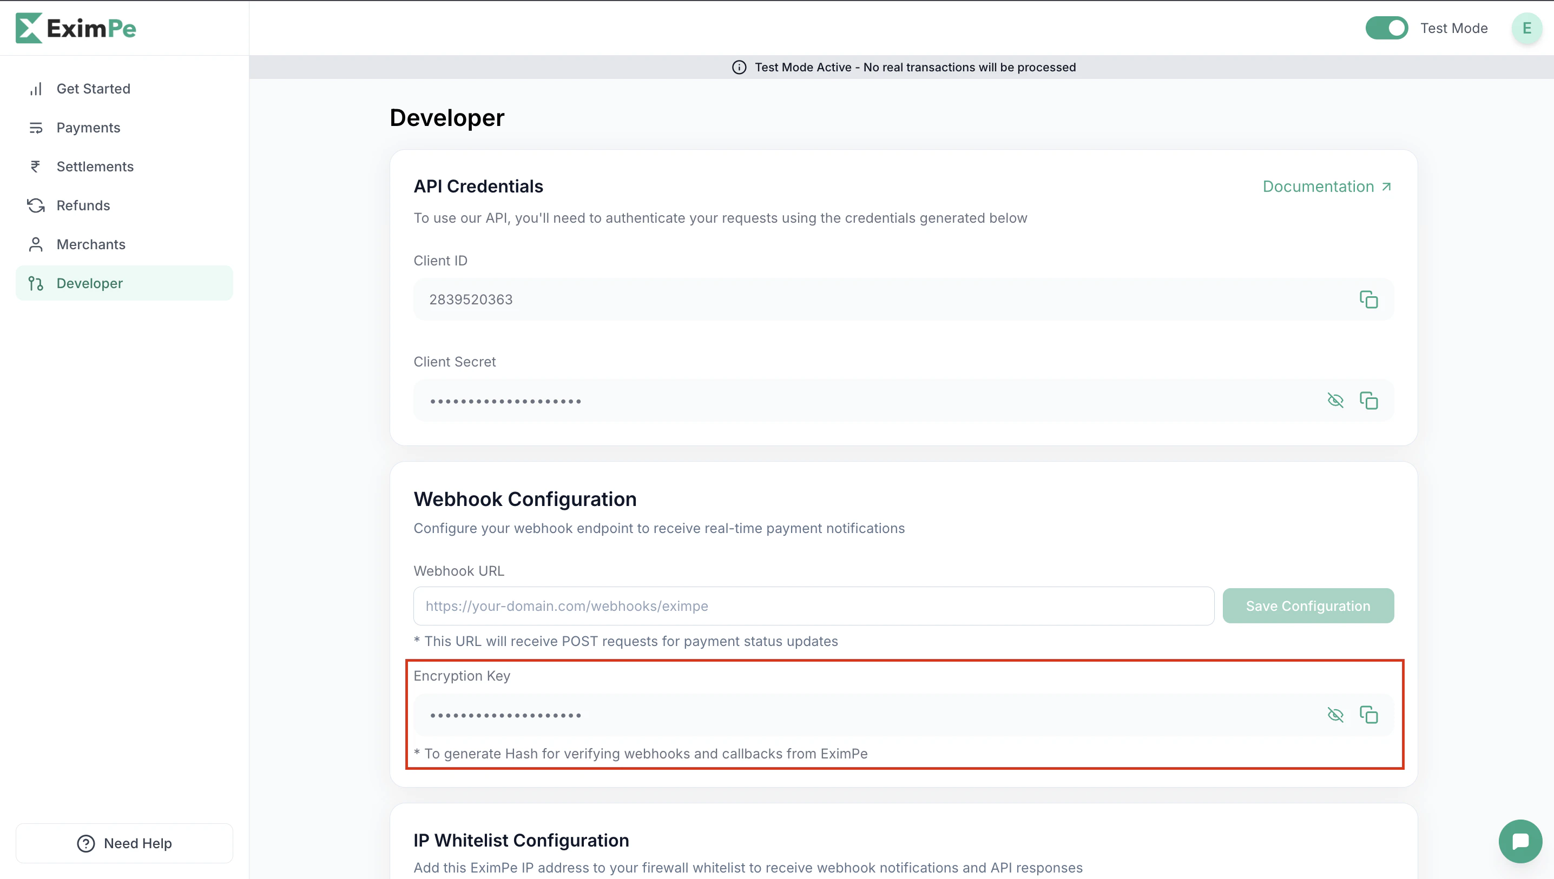Switch to the Developer section

click(89, 283)
